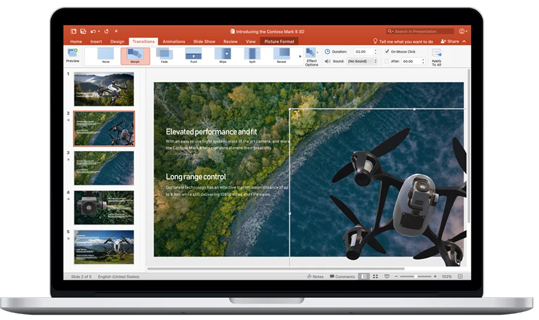Switch to the Animations tab
The image size is (539, 320).
pos(174,41)
